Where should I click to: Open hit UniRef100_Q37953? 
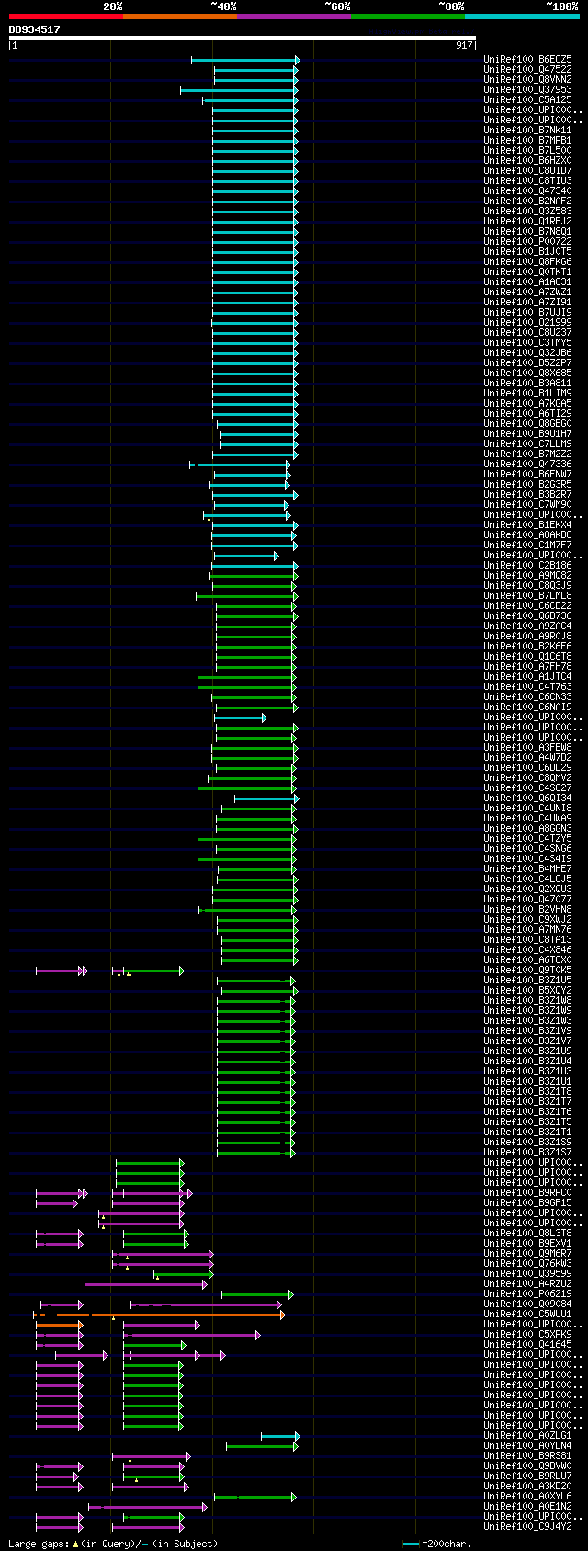[x=527, y=90]
